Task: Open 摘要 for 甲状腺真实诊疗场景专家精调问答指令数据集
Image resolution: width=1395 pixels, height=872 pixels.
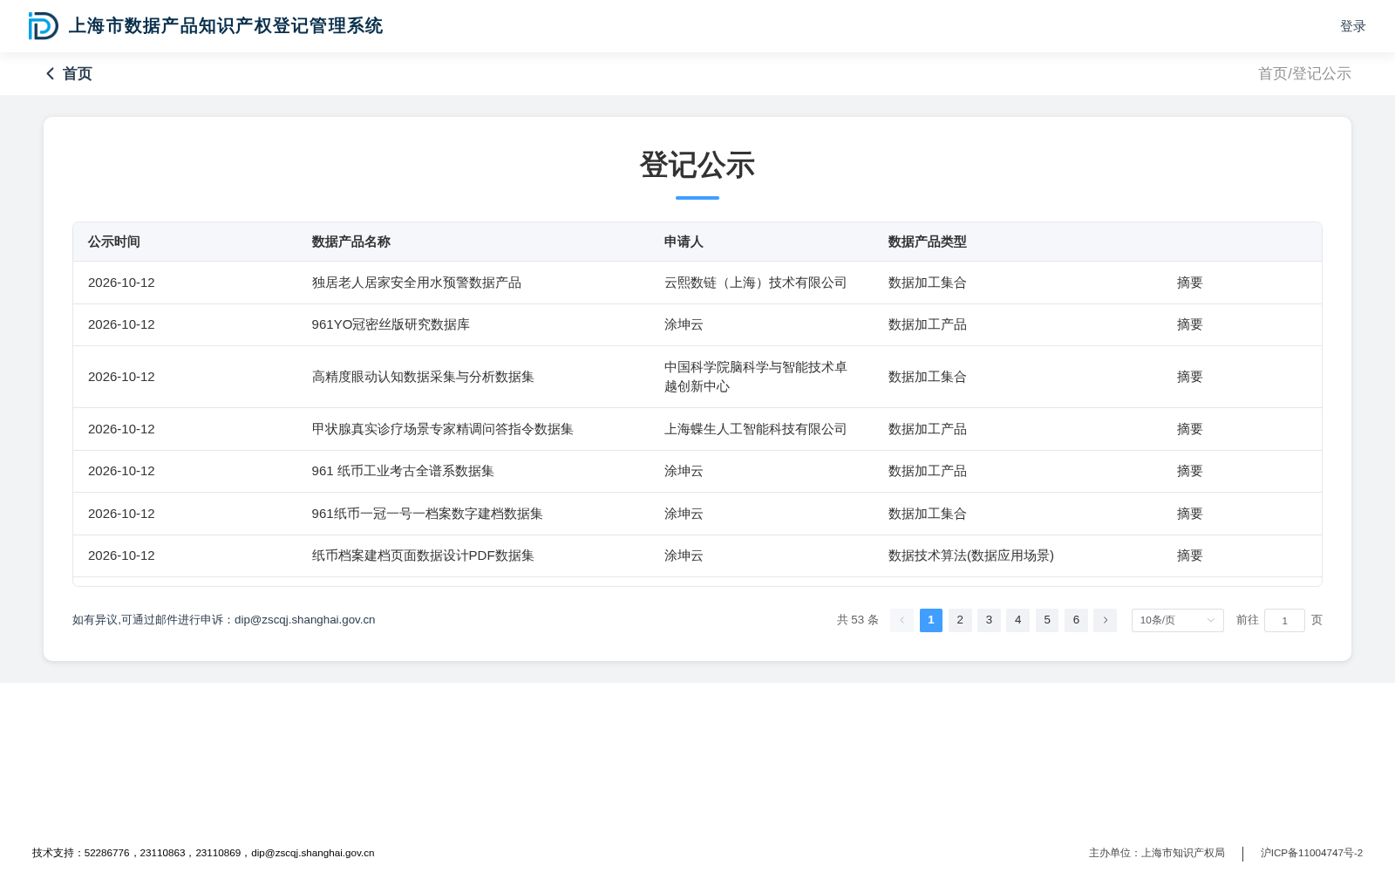Action: [x=1189, y=429]
